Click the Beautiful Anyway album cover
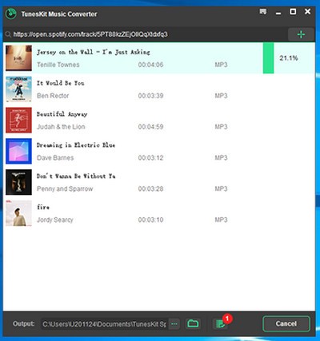This screenshot has width=320, height=341. click(18, 120)
